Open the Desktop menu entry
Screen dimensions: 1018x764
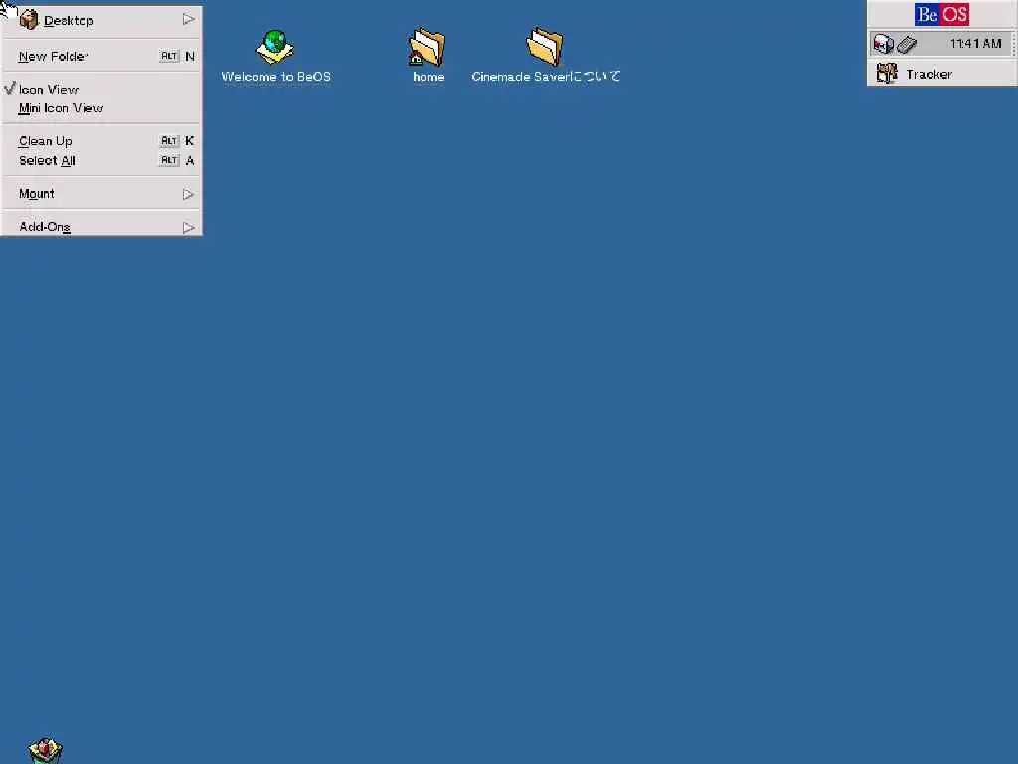[101, 20]
